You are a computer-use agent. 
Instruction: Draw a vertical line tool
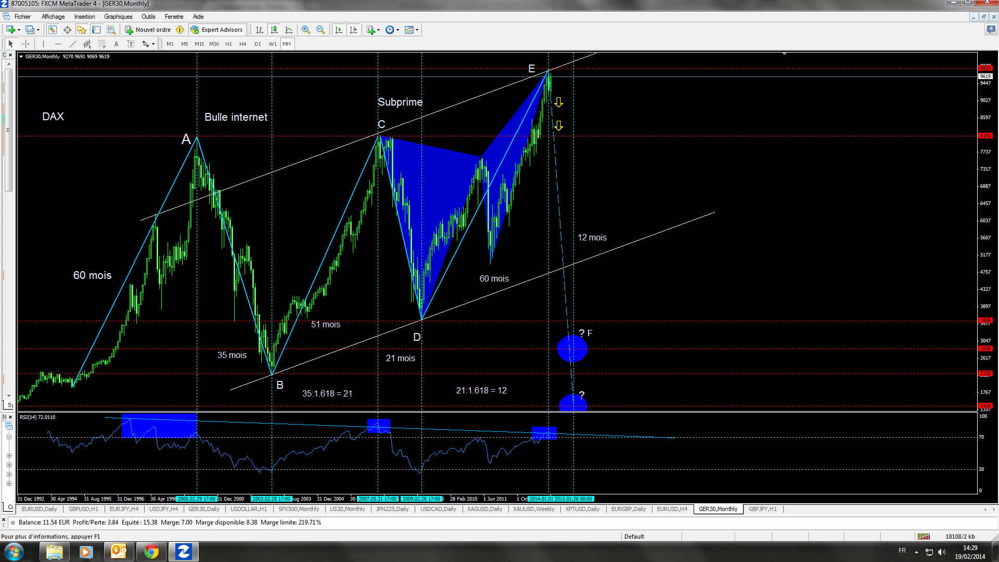pyautogui.click(x=44, y=44)
